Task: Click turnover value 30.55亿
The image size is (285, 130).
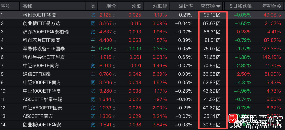Action: [212, 124]
